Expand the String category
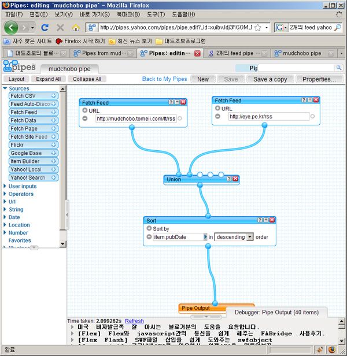The height and width of the screenshot is (356, 347). coord(5,209)
